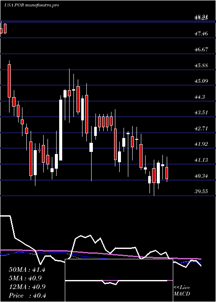Select the 41.13 price axis label
Viewport: 216px width, 302px height.
coord(201,160)
